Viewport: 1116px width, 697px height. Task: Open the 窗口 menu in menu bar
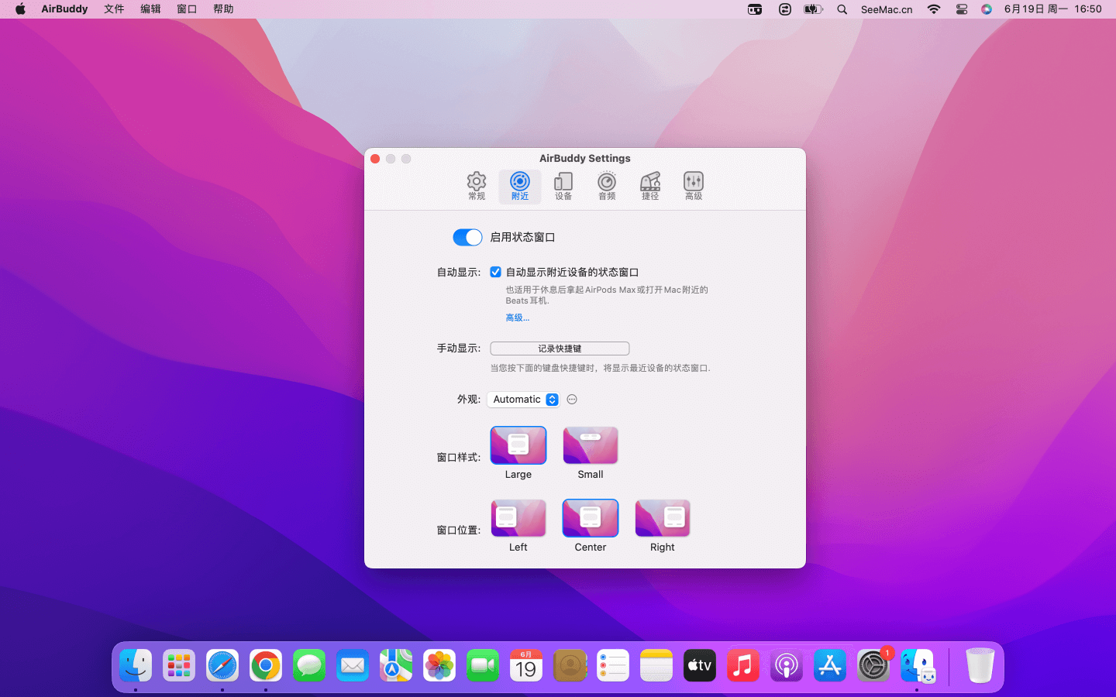pos(186,9)
